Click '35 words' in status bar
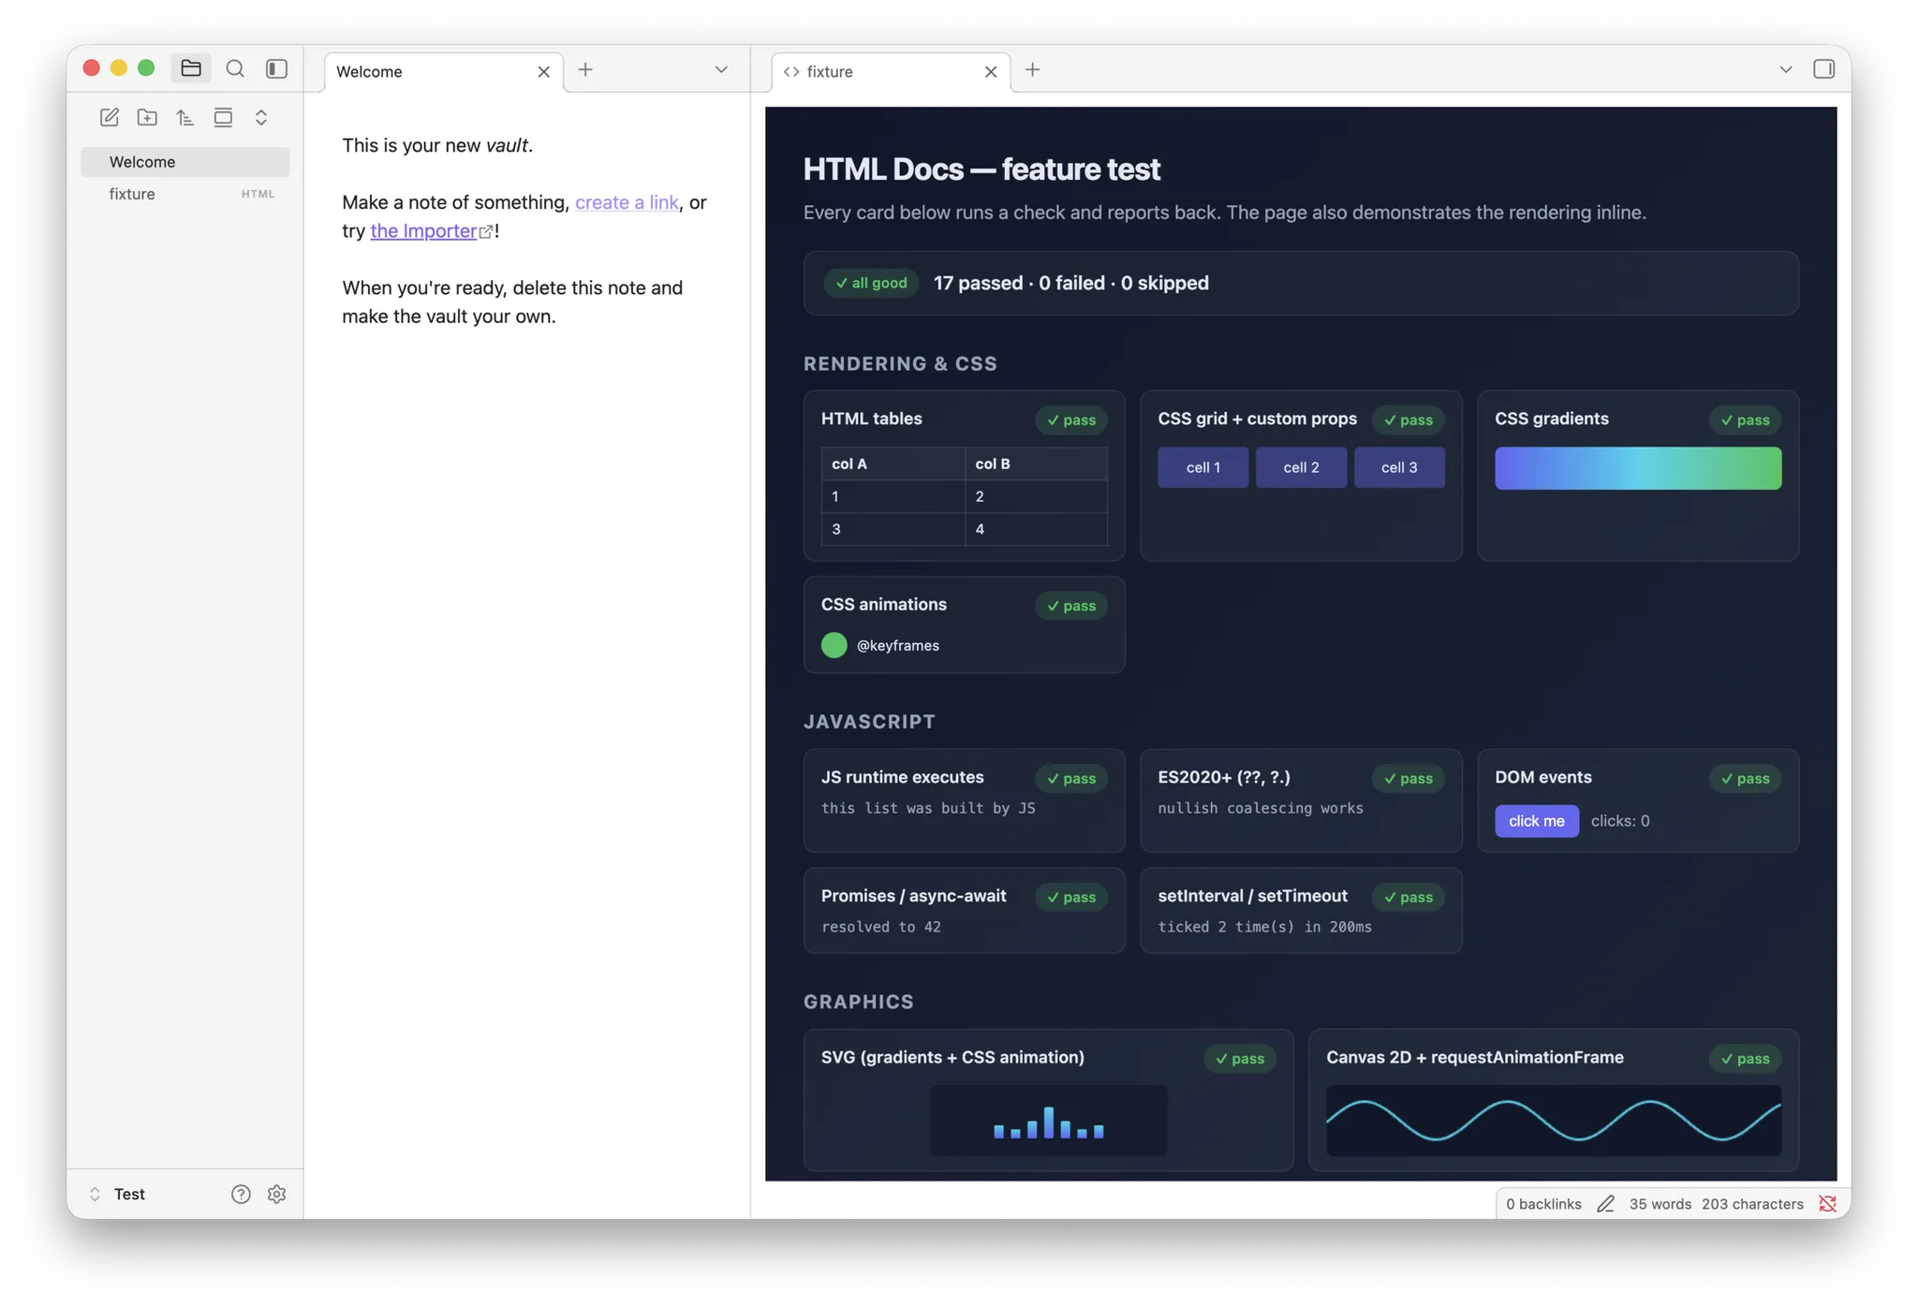The height and width of the screenshot is (1307, 1918). [x=1660, y=1204]
